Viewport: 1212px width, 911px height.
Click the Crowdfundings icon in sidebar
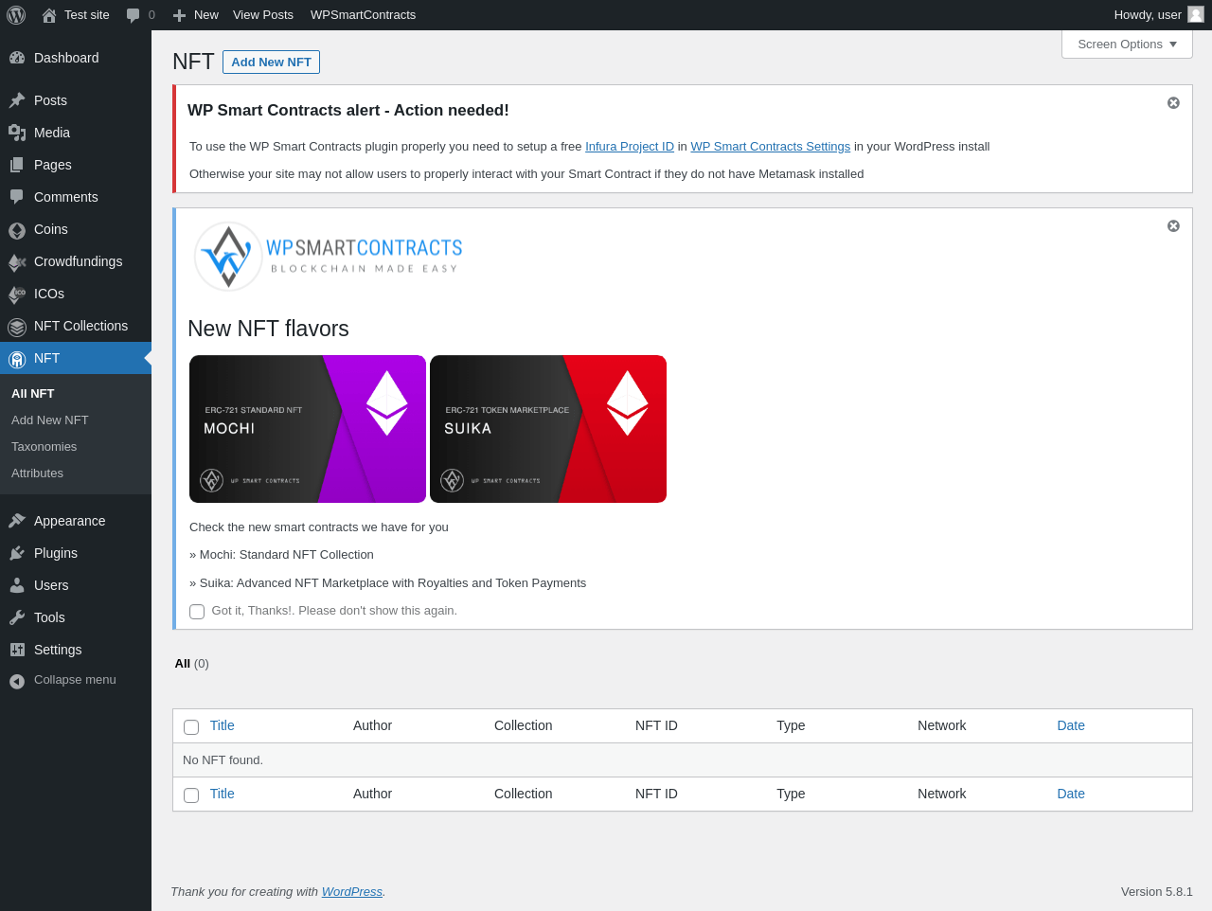(17, 262)
